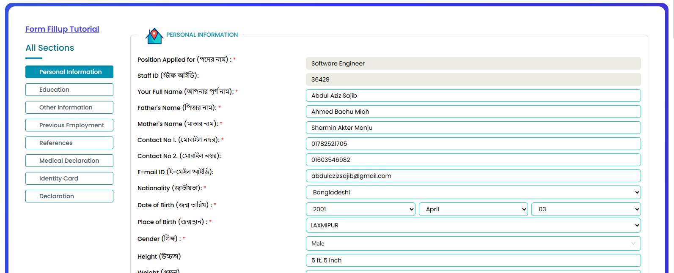The image size is (674, 273).
Task: Click the E-mail ID input field
Action: 473,176
